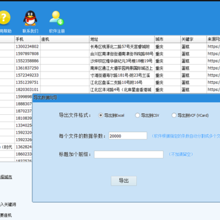Click the QQ penguin 联系我们 icon

[x=30, y=18]
